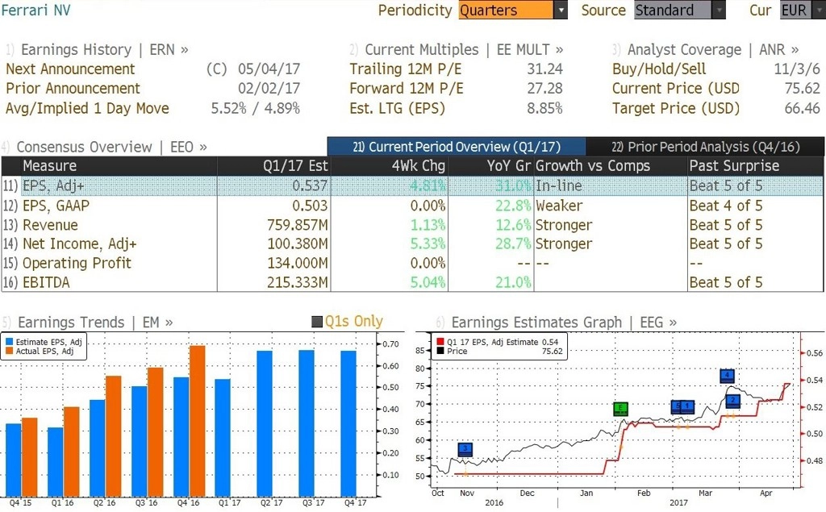Click the Ferrari NV security name
Image resolution: width=826 pixels, height=512 pixels.
(35, 10)
